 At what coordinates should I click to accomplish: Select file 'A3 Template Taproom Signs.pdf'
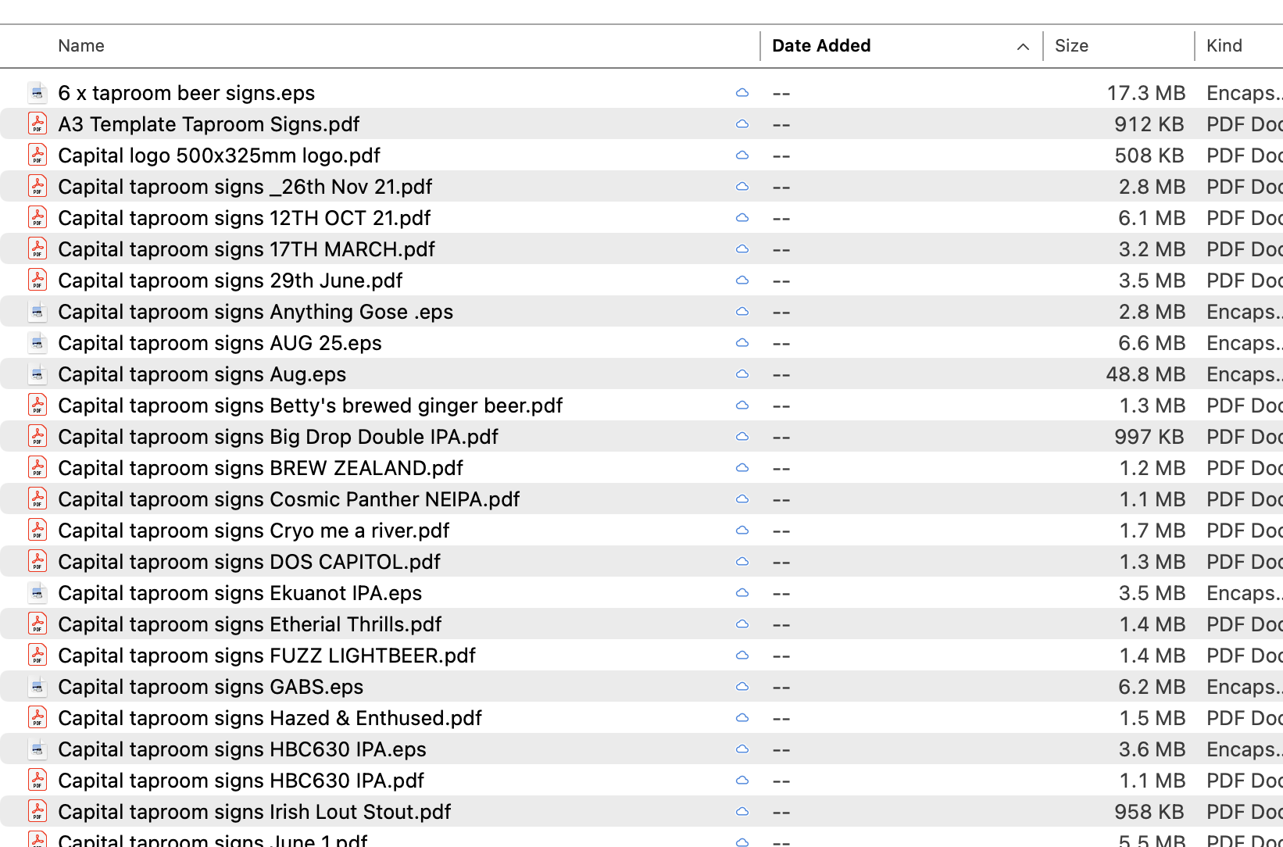209,124
